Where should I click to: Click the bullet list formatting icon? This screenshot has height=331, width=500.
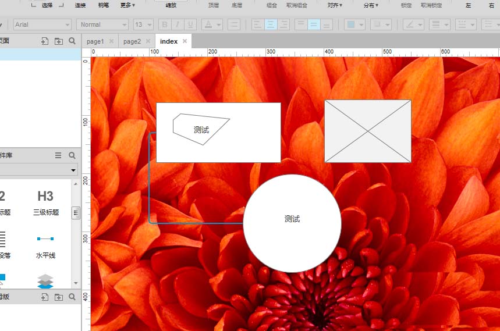[x=234, y=24]
